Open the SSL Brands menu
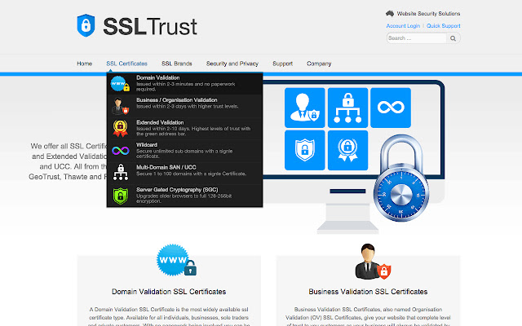 pos(177,64)
